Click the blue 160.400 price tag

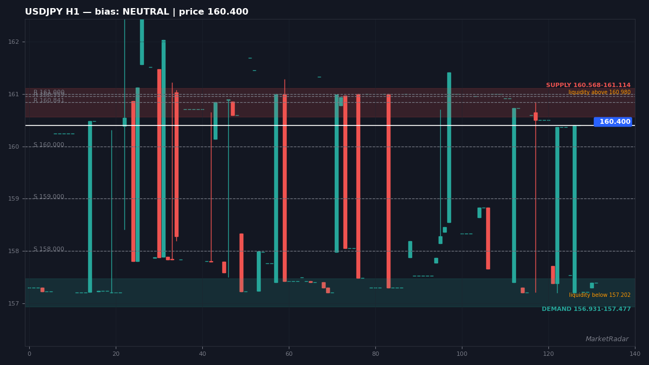[x=613, y=122]
